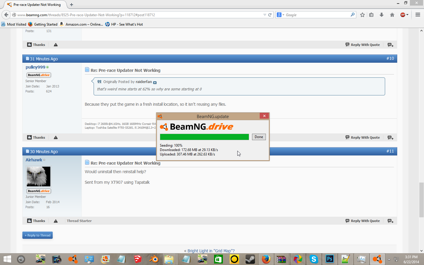Click into the Google search field
The height and width of the screenshot is (265, 424).
(x=317, y=15)
